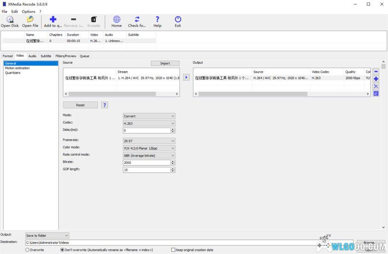Select the source H.264 / AVC stream row
388x254 pixels.
[121, 78]
